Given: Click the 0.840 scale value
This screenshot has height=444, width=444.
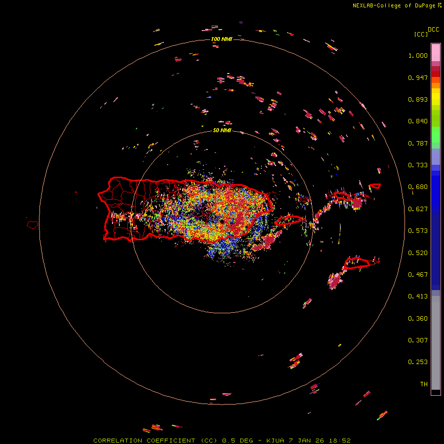Looking at the screenshot, I should (418, 121).
